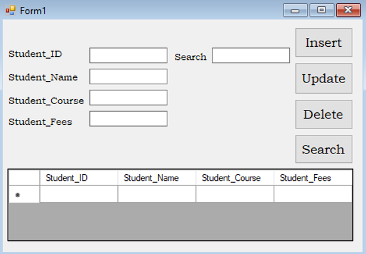Click the Student_Fees column header

(313, 178)
